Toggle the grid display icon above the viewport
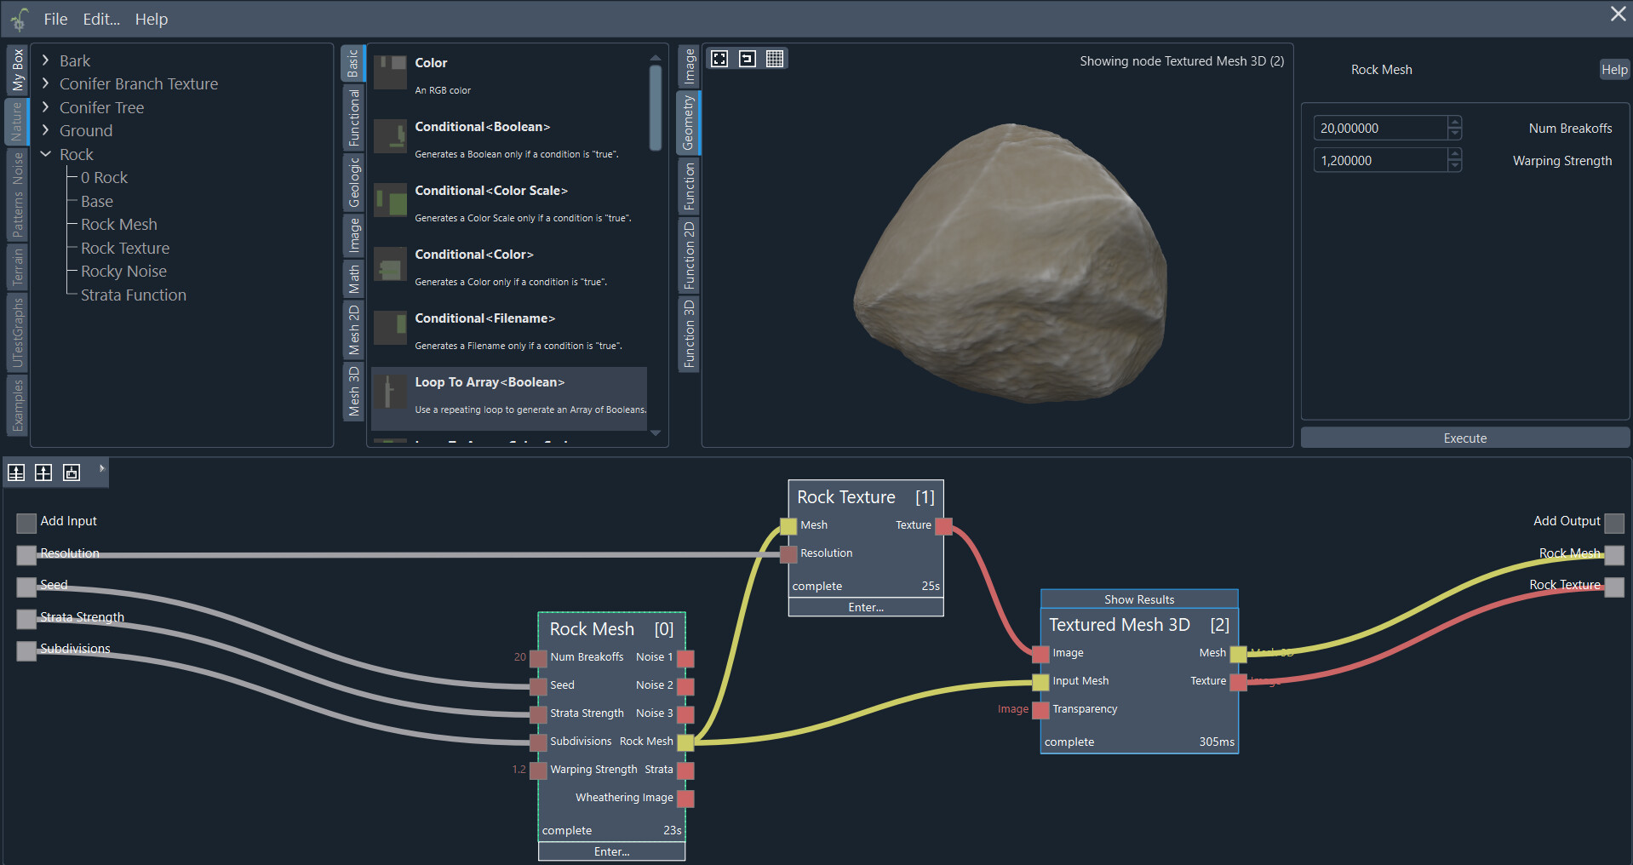This screenshot has width=1633, height=865. 775,58
